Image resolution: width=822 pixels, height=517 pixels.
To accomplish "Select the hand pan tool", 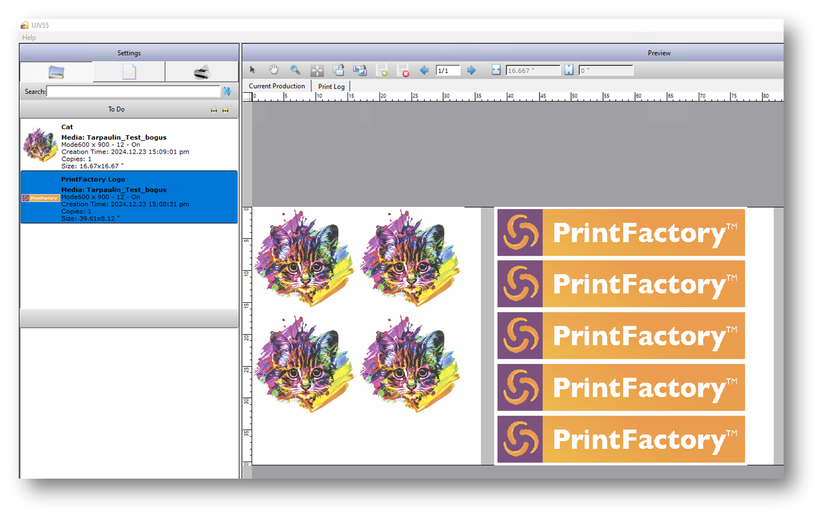I will pos(274,70).
